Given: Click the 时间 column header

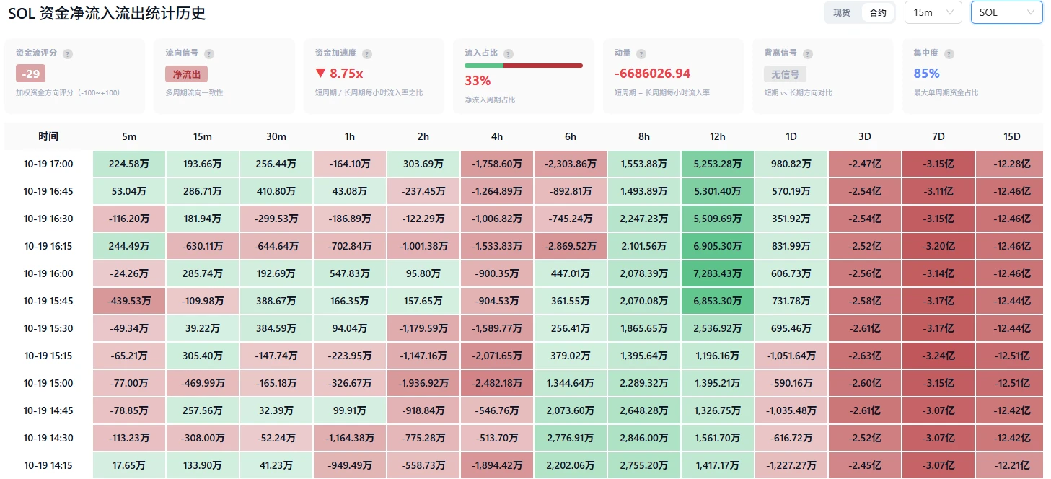Looking at the screenshot, I should pos(48,136).
